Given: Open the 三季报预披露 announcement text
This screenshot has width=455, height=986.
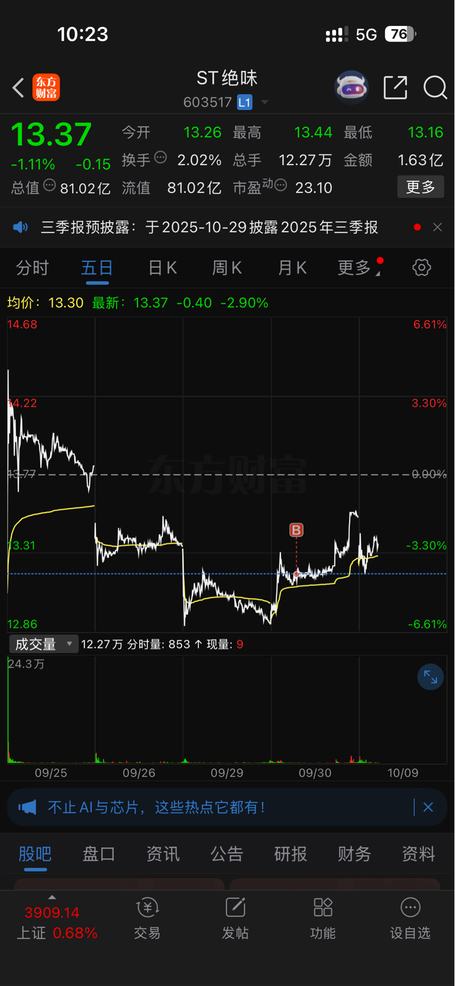Looking at the screenshot, I should pos(209,227).
